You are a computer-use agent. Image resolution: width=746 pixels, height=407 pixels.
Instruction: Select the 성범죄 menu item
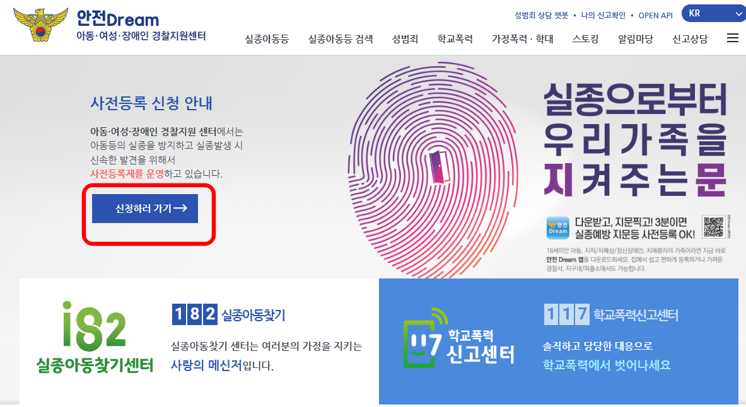[x=405, y=39]
